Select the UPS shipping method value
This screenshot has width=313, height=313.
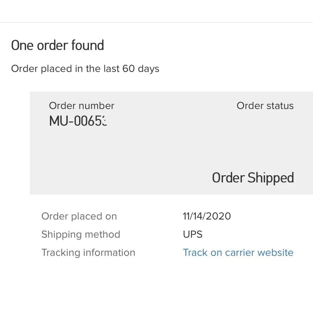(x=193, y=234)
